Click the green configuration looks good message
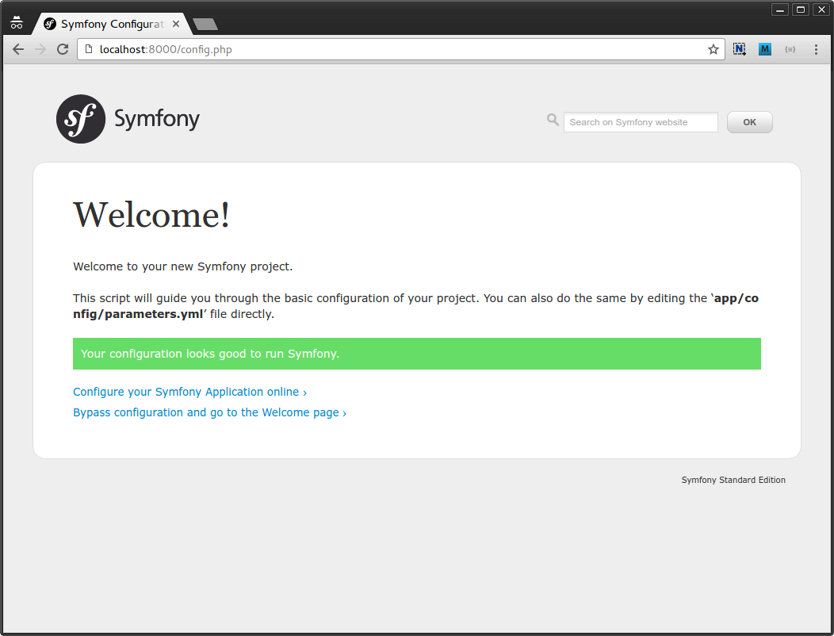The height and width of the screenshot is (636, 834). (416, 354)
